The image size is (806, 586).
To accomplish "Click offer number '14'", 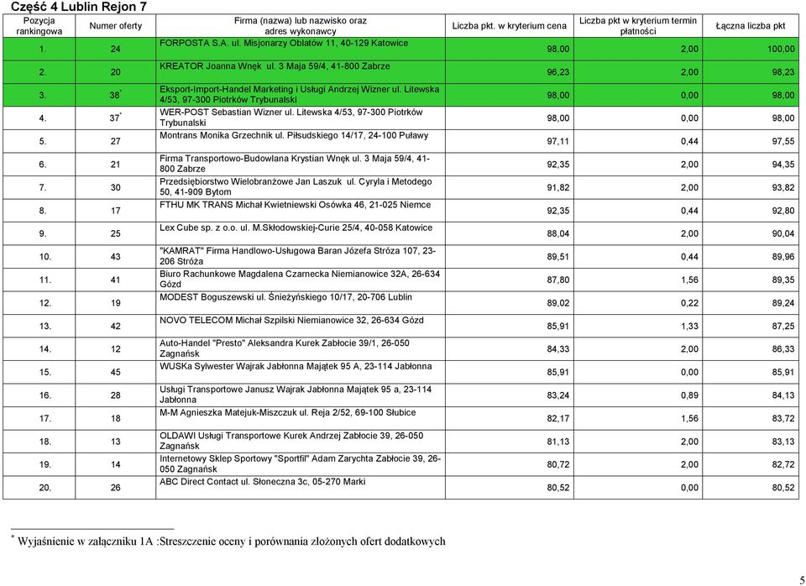I will [116, 464].
